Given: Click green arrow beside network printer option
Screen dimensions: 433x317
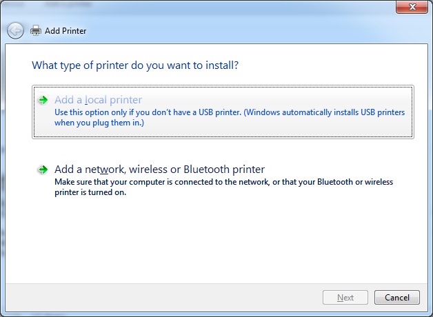Looking at the screenshot, I should tap(43, 170).
